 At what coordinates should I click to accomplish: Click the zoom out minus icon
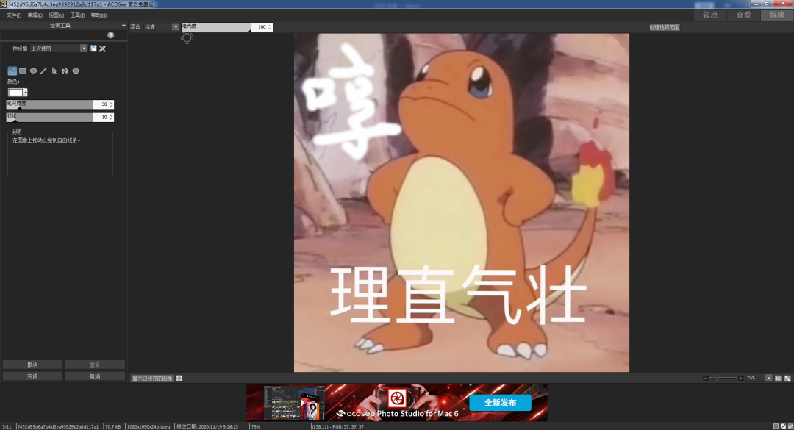click(705, 378)
